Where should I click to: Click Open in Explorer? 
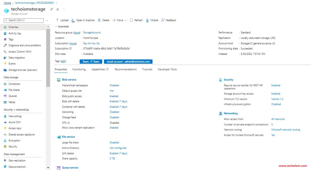click(x=83, y=20)
